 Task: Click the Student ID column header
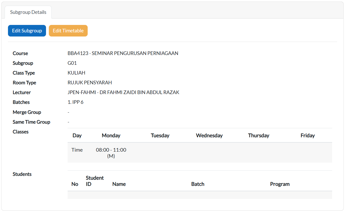click(95, 181)
